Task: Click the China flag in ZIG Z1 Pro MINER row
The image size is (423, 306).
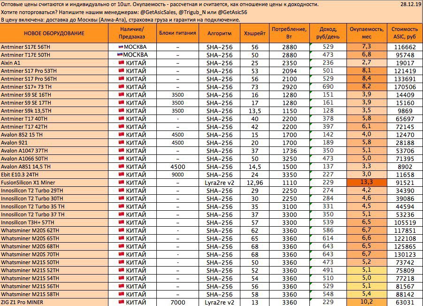Action: click(x=122, y=302)
